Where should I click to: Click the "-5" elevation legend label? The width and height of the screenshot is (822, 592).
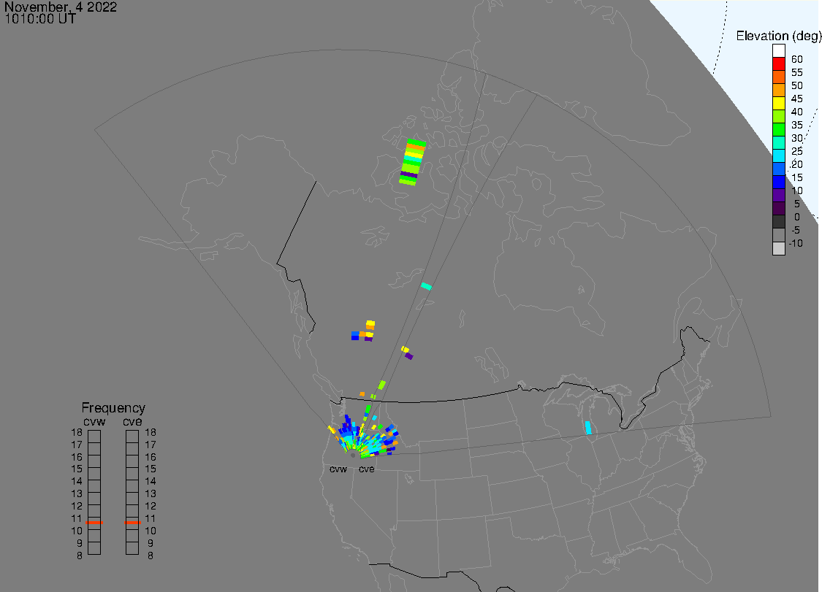tap(796, 230)
